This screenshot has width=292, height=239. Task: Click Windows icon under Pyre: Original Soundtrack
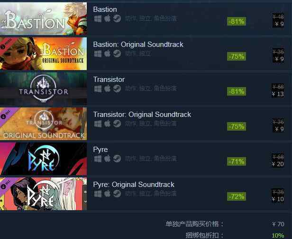point(98,194)
